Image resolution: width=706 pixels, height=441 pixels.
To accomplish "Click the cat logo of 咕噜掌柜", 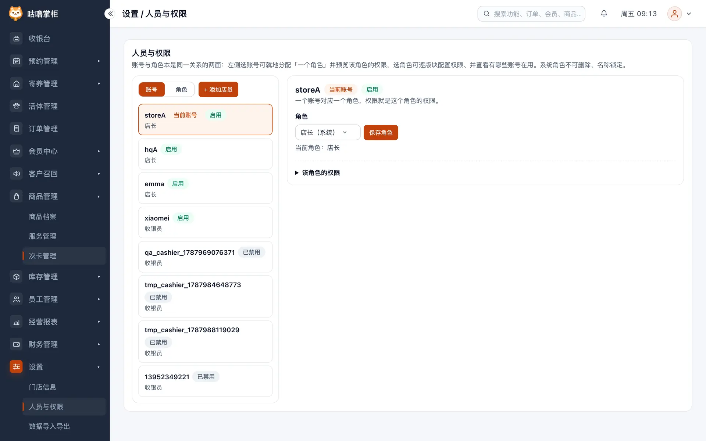I will [x=15, y=14].
